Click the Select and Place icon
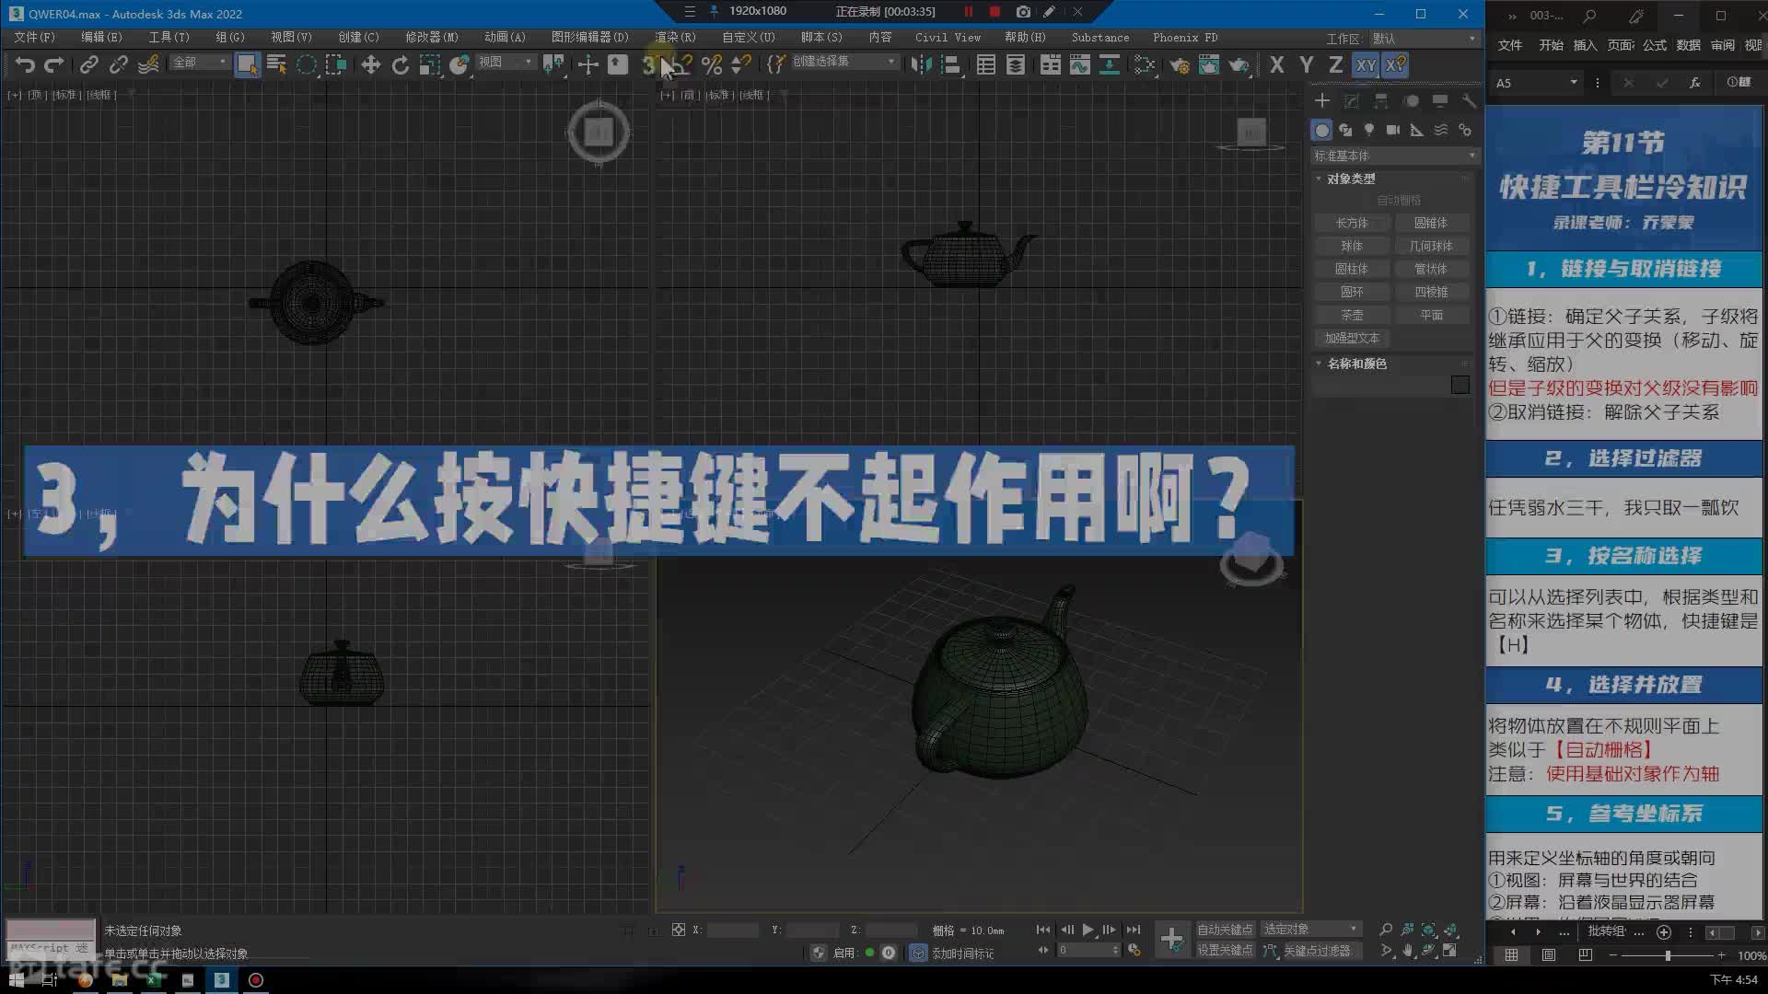This screenshot has width=1768, height=994. [x=459, y=64]
